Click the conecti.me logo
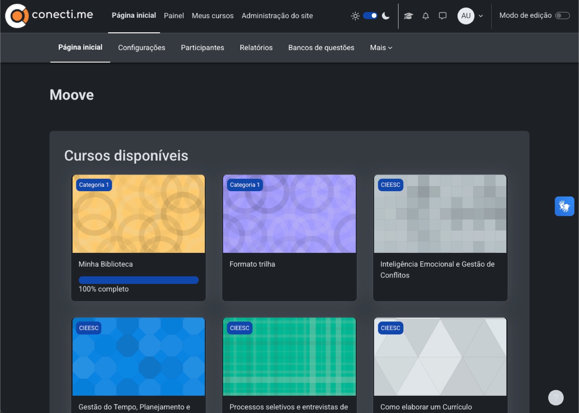 [x=49, y=16]
